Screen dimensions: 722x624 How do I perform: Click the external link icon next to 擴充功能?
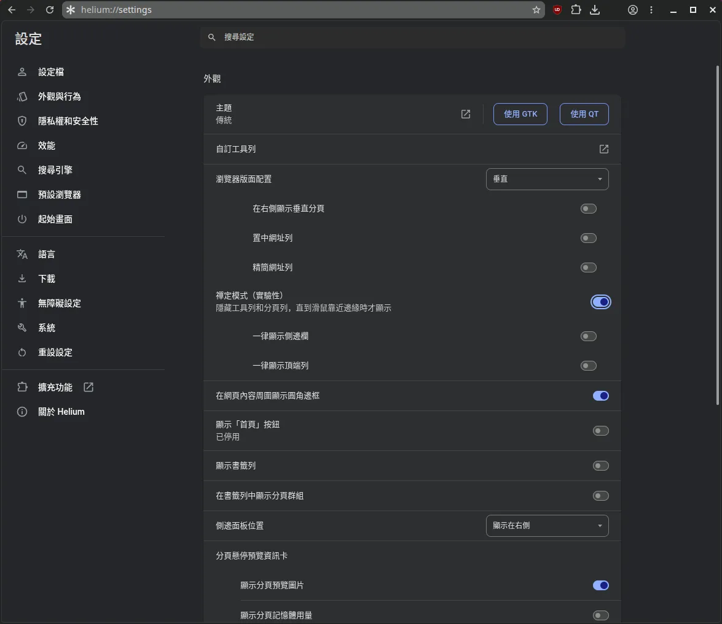pos(88,387)
